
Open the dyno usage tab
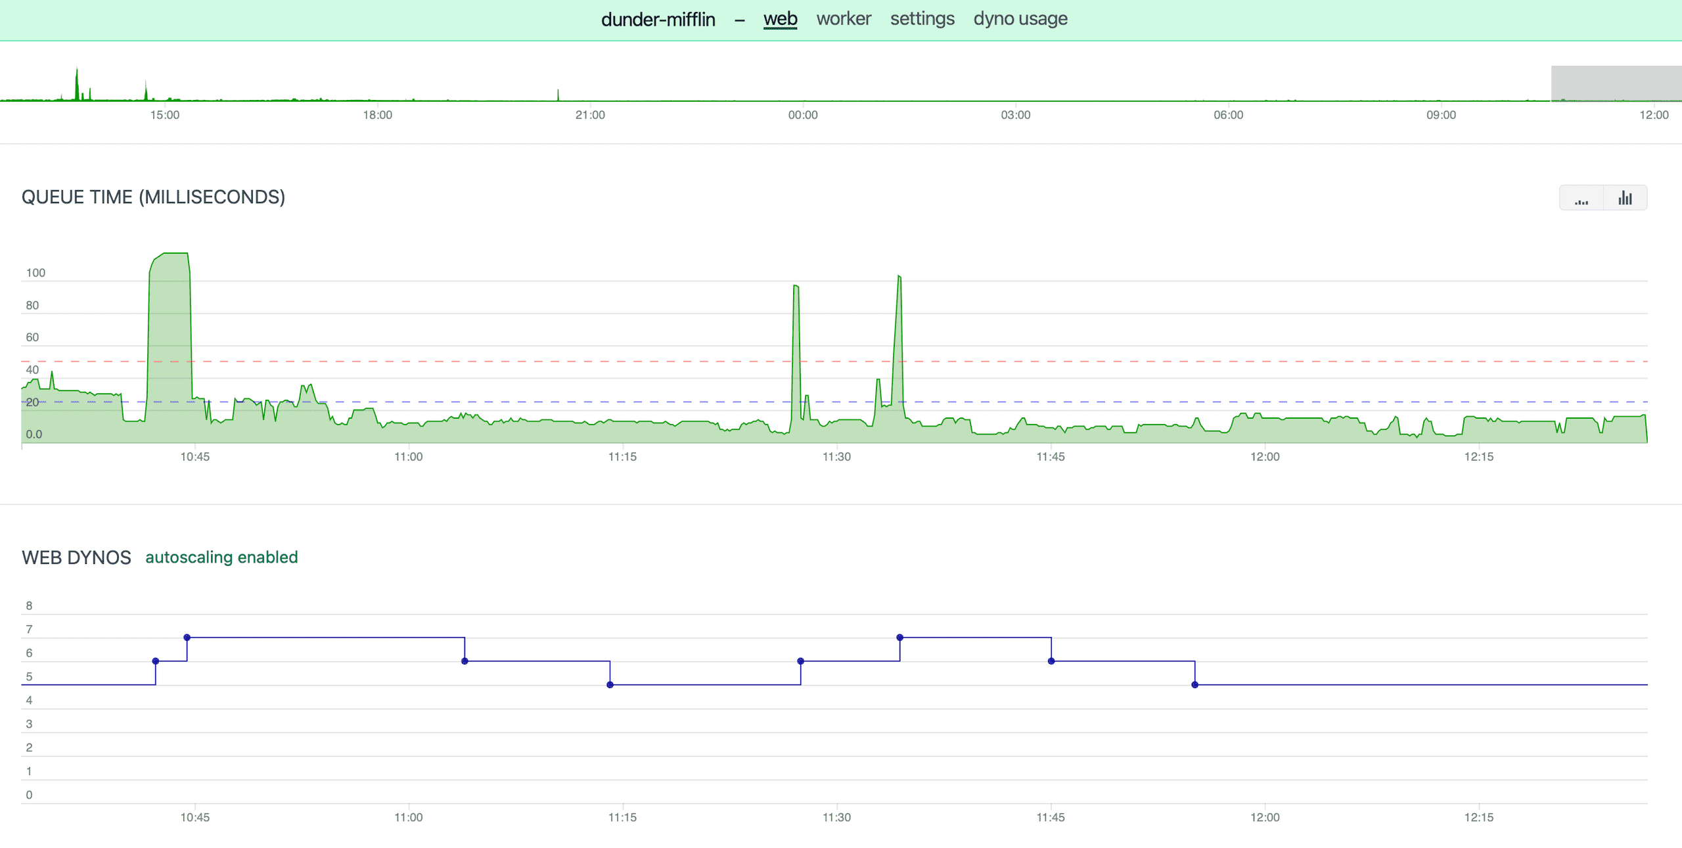pyautogui.click(x=1021, y=18)
